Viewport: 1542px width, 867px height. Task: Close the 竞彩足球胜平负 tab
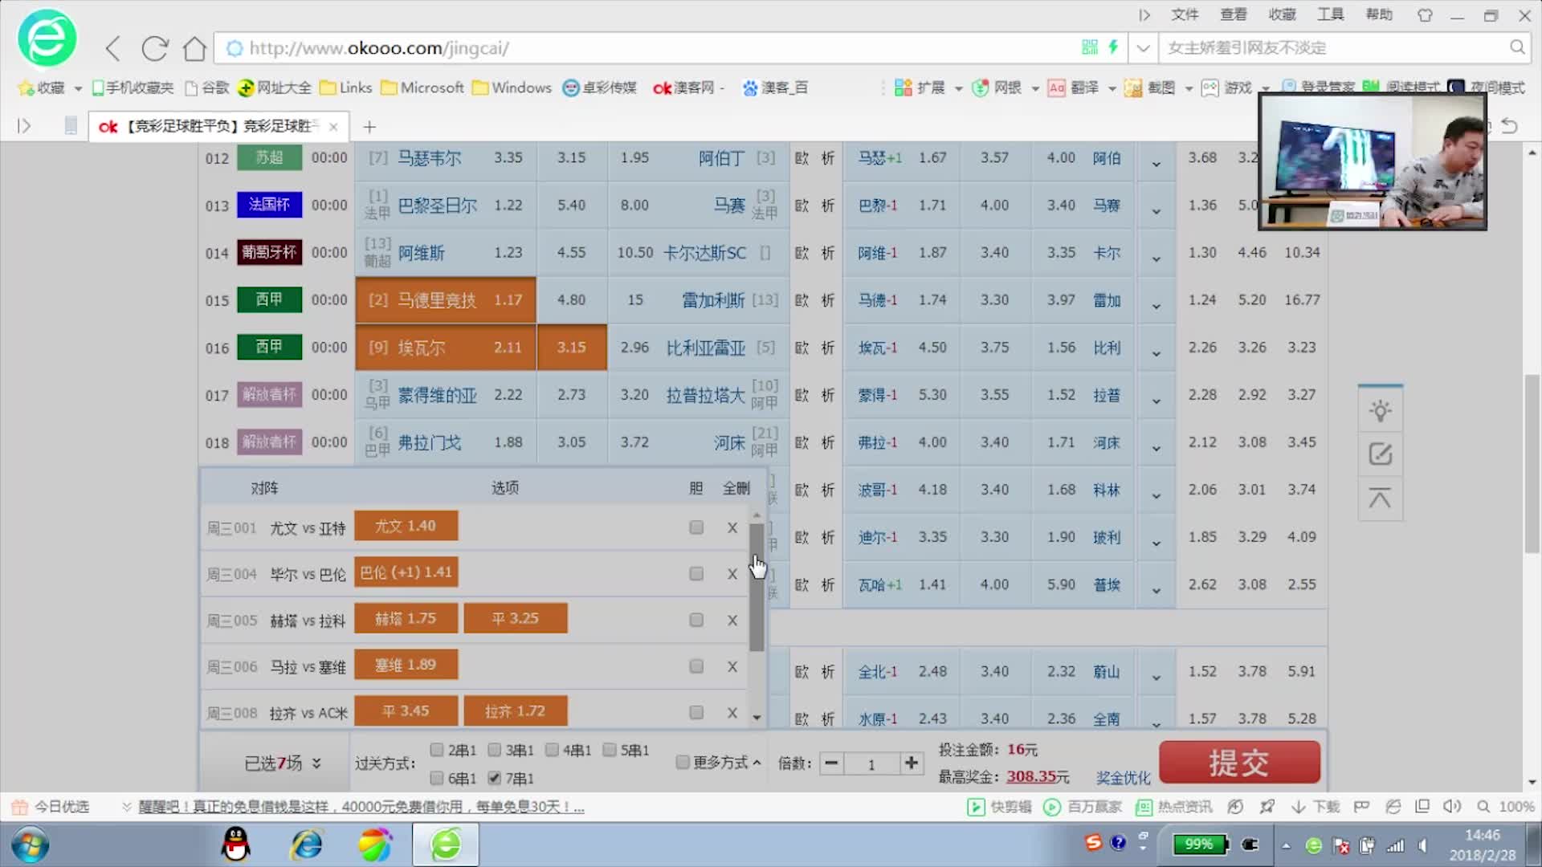coord(333,127)
